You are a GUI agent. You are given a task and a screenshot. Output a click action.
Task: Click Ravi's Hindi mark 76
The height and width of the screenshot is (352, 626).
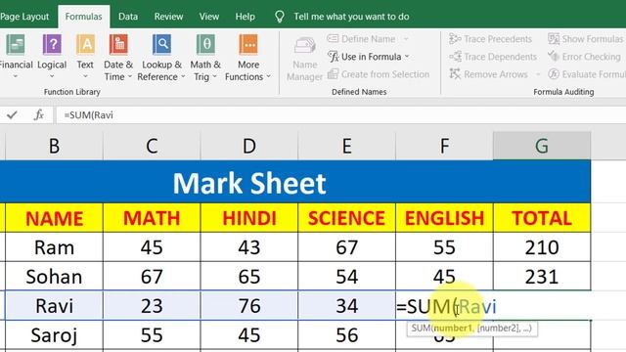pyautogui.click(x=249, y=306)
